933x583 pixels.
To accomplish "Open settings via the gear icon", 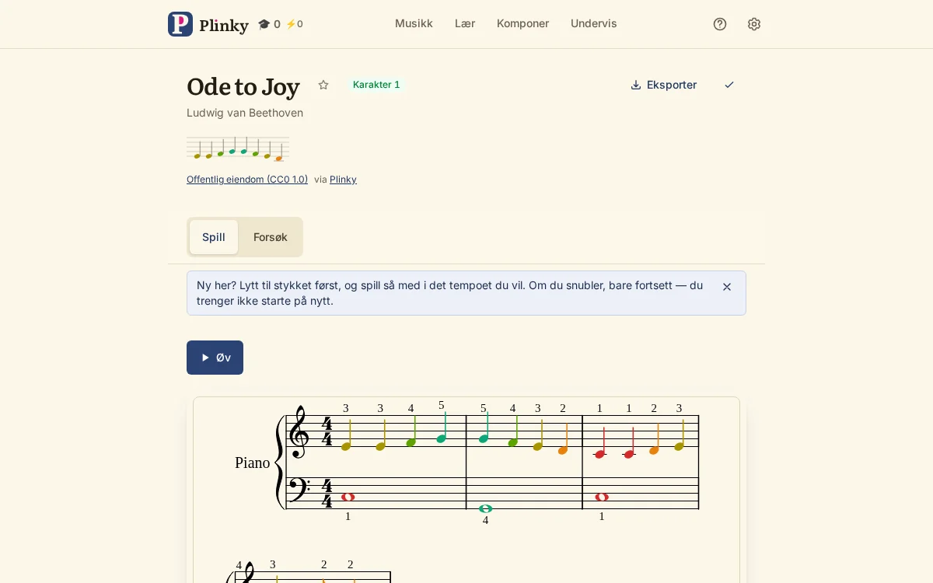I will point(754,24).
